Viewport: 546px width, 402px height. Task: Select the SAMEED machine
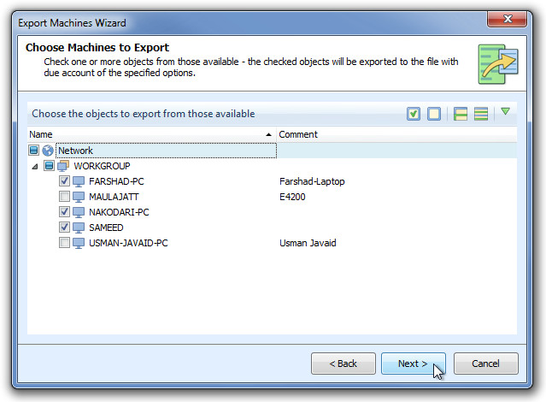(x=106, y=228)
